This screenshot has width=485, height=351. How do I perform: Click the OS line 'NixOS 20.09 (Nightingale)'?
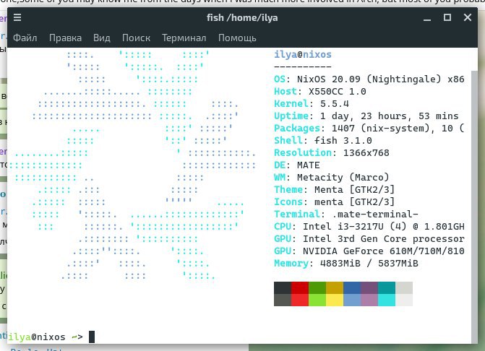click(369, 79)
